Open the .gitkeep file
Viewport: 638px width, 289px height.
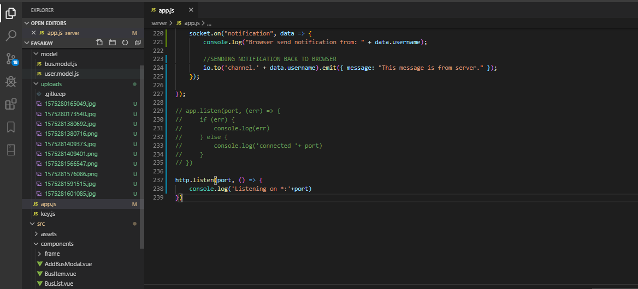coord(55,94)
